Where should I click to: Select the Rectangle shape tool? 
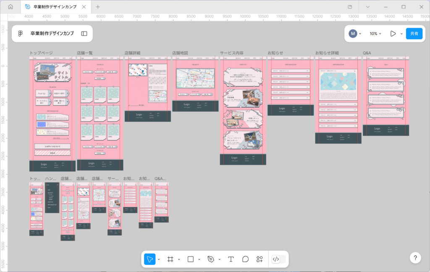click(x=191, y=259)
